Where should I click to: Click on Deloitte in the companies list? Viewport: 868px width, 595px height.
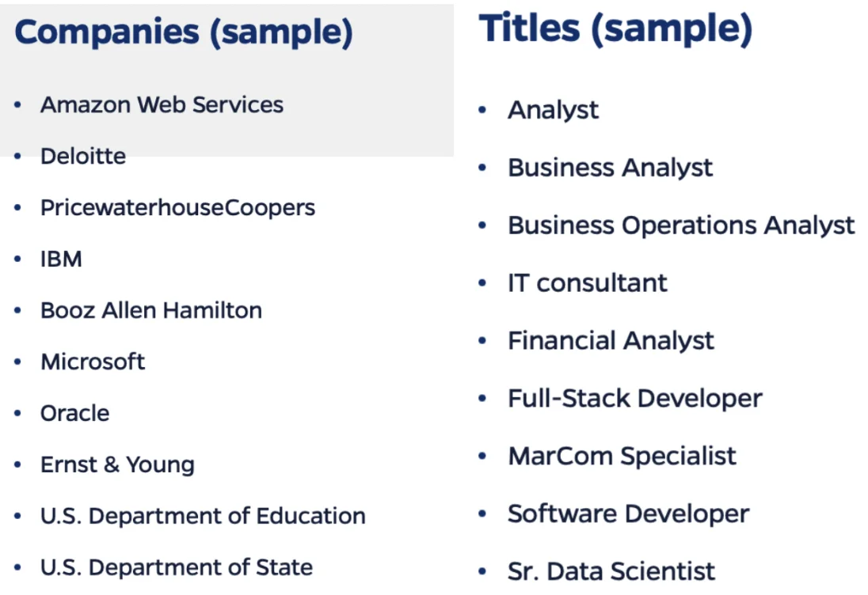coord(83,156)
